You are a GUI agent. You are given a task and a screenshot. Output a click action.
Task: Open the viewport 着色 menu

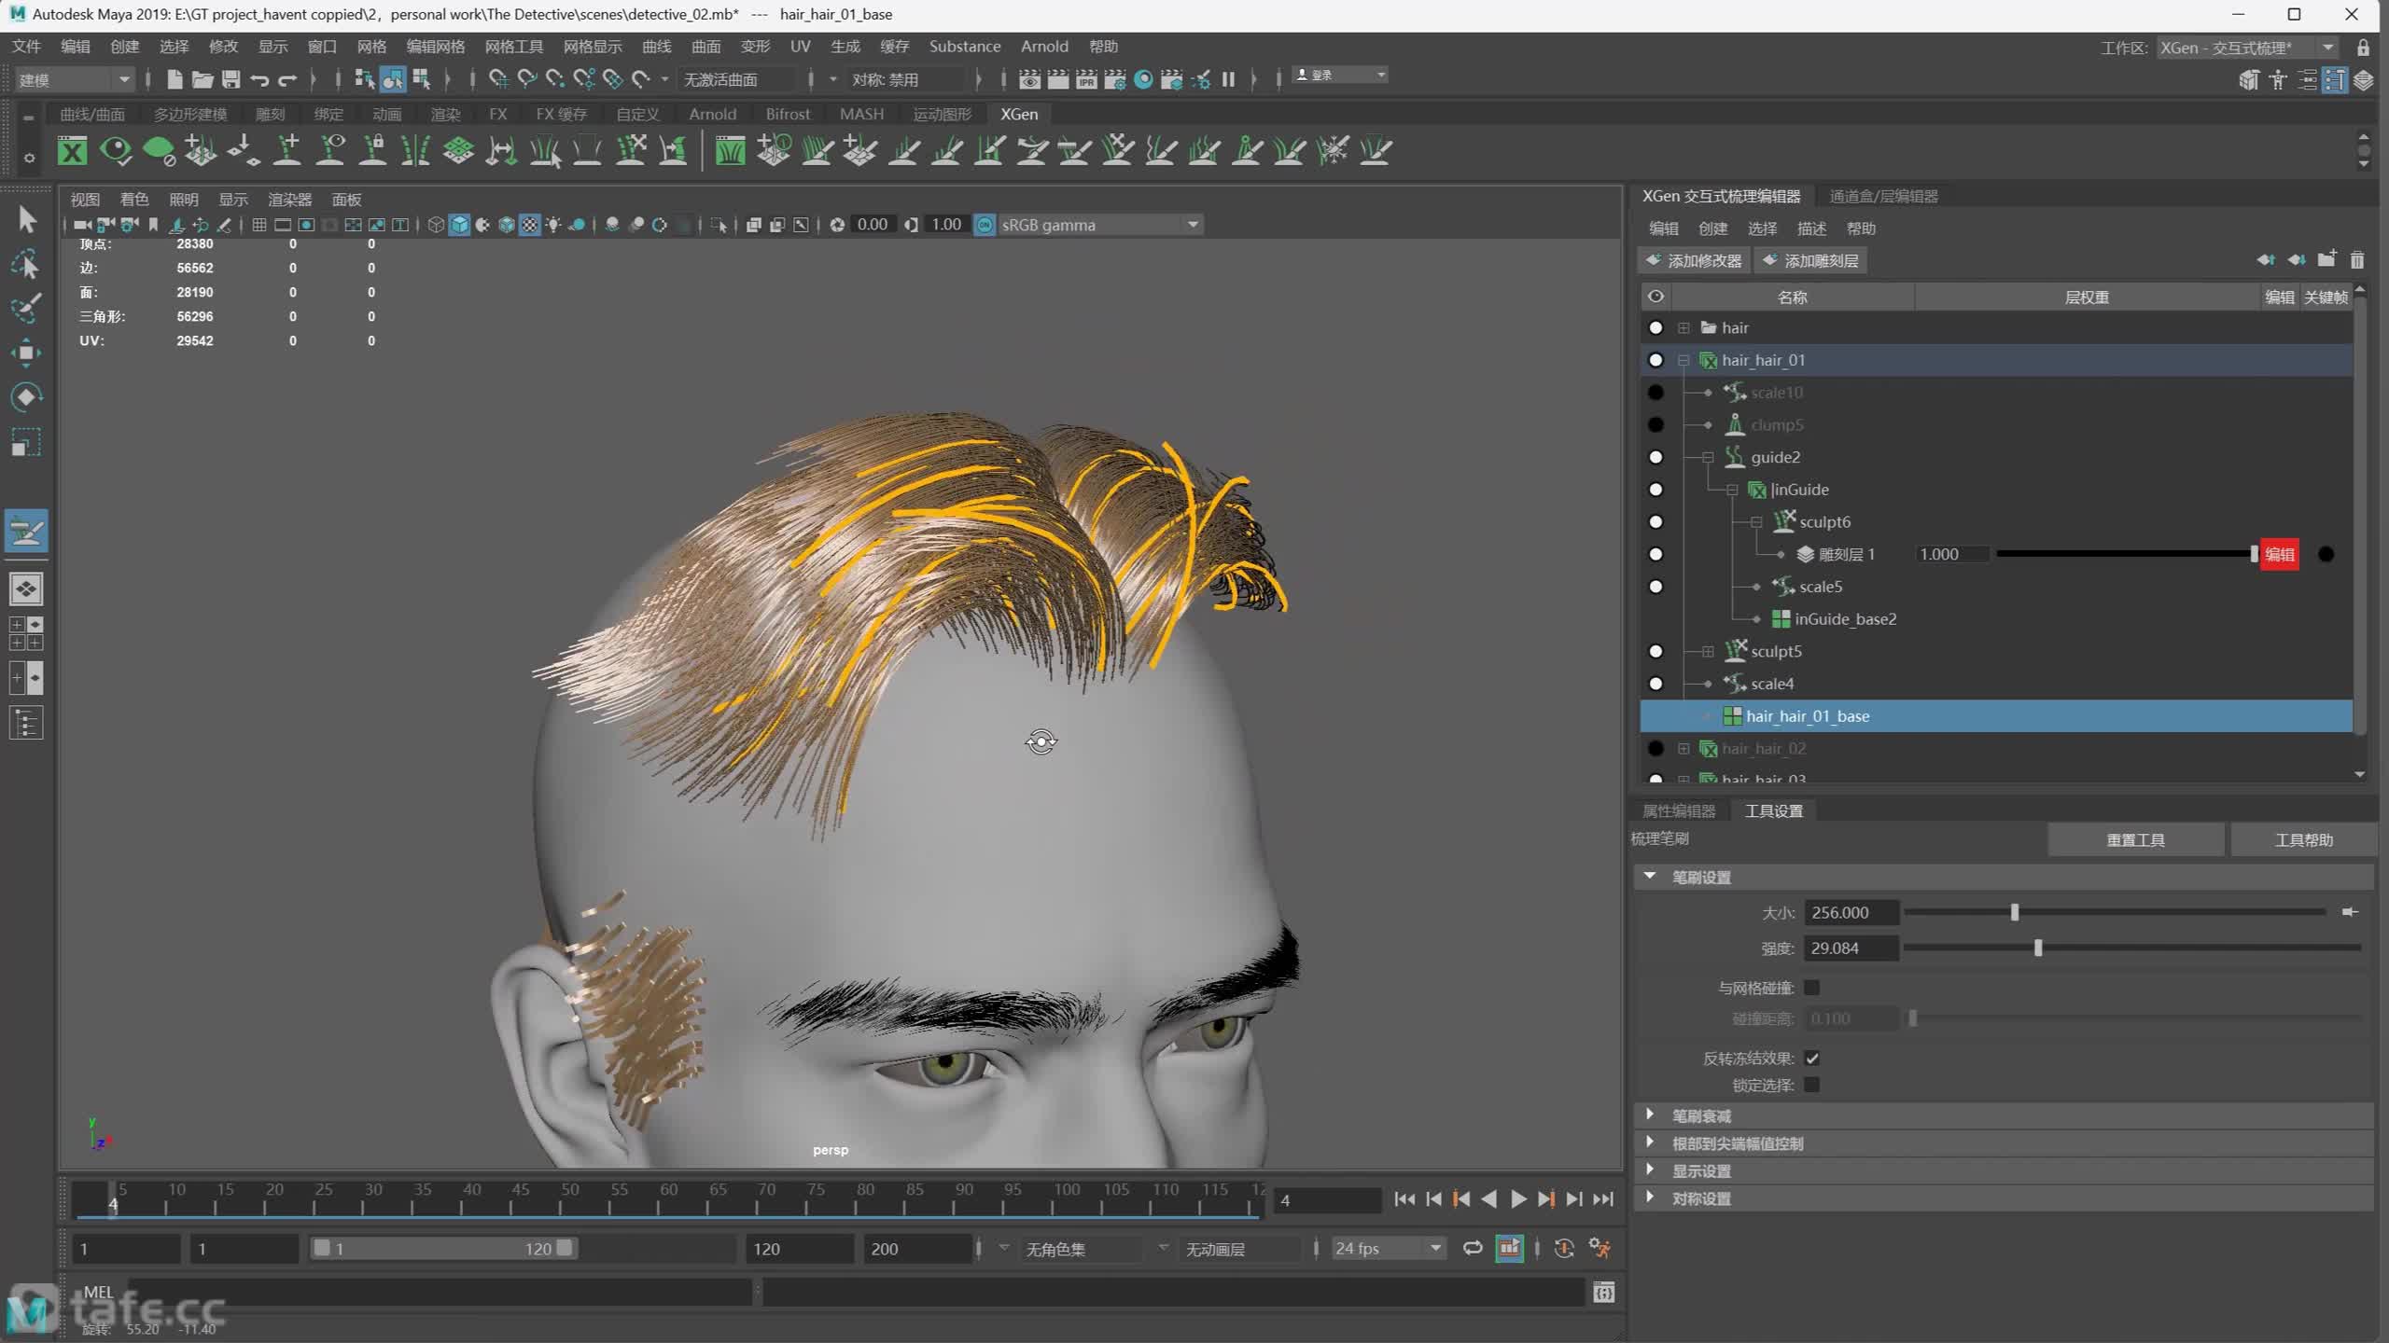[134, 200]
